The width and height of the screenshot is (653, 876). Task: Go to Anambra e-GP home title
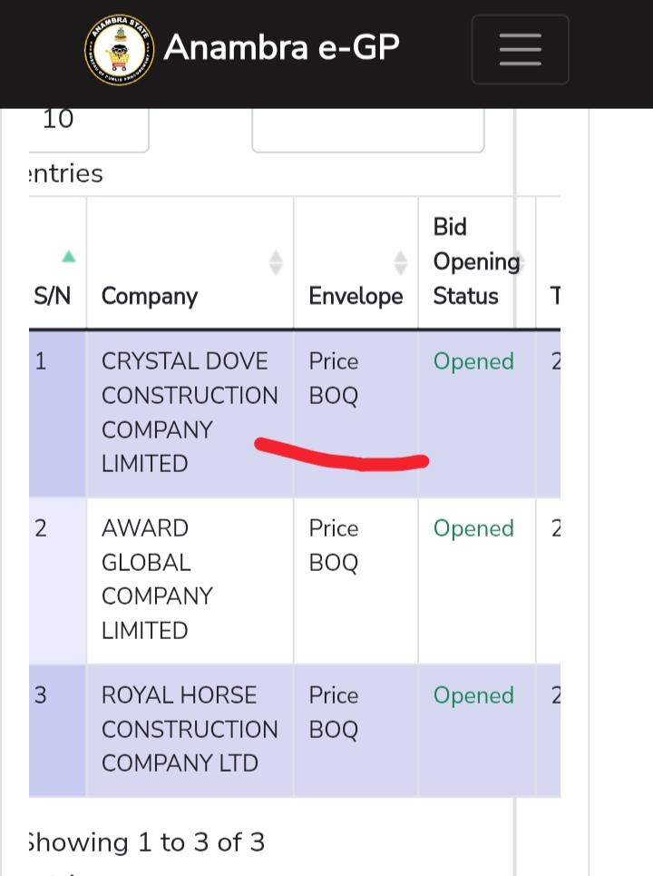pos(281,47)
